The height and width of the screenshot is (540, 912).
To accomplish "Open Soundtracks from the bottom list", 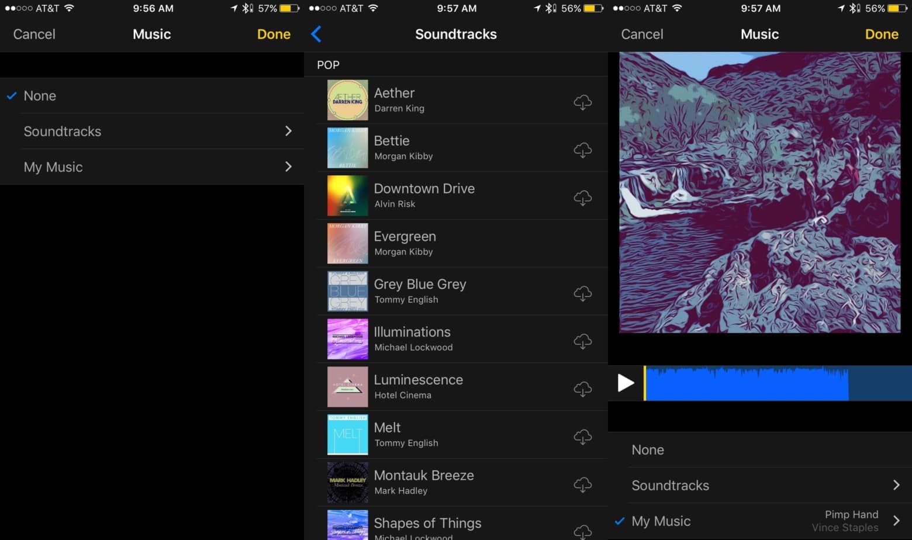I will click(x=670, y=485).
